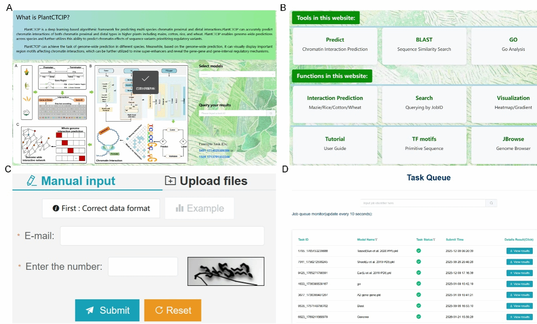Focus the Enter the number captcha field
Screen dimensions: 537x324
tap(143, 267)
